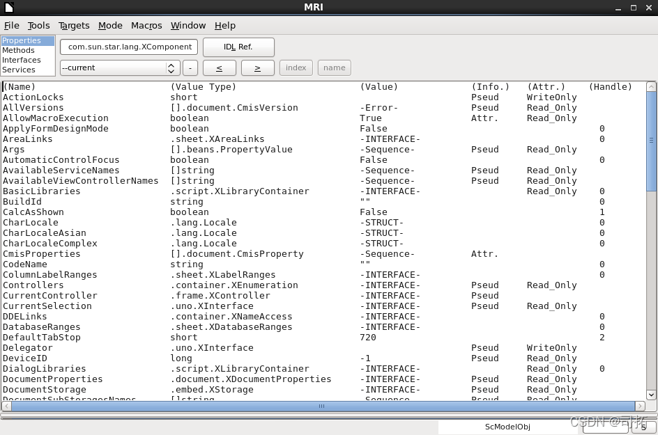The image size is (658, 435).
Task: Select Properties in the category list
Action: pyautogui.click(x=28, y=40)
